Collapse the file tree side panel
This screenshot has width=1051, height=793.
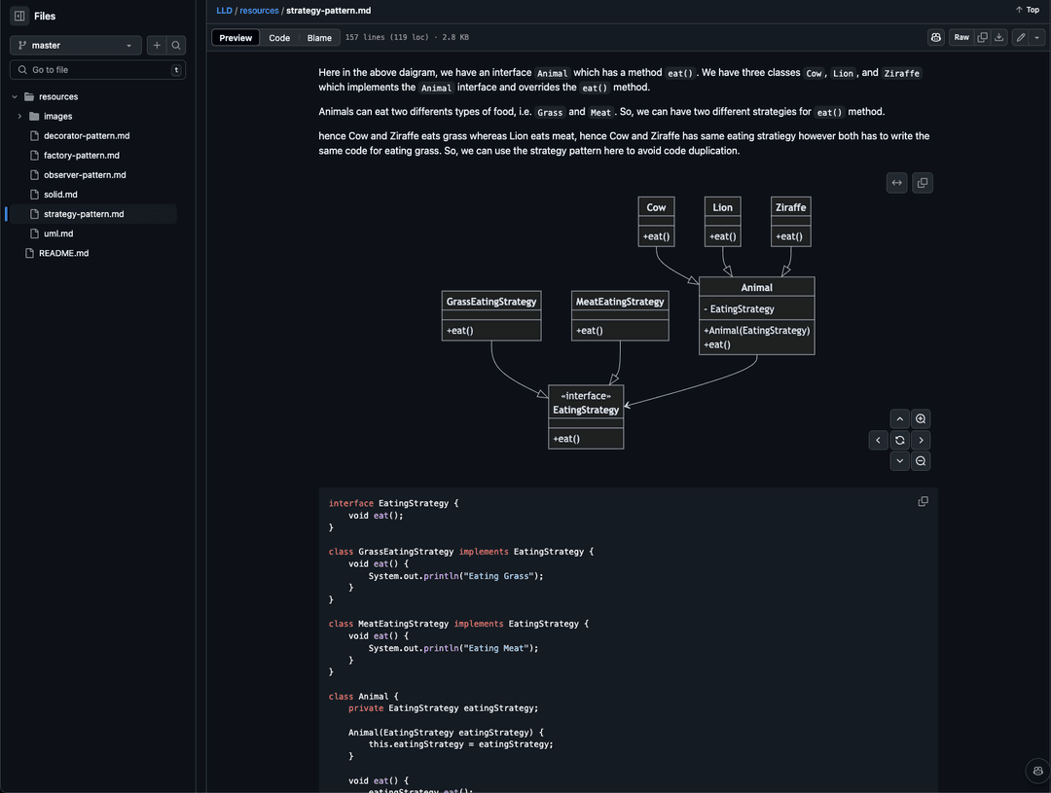[19, 16]
